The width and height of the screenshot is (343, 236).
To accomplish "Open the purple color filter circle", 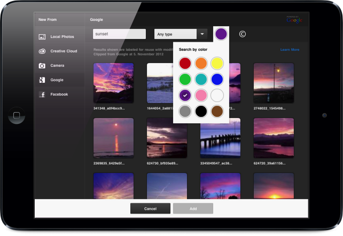I will (221, 34).
